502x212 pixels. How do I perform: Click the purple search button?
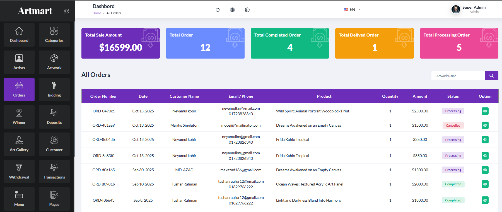point(491,76)
